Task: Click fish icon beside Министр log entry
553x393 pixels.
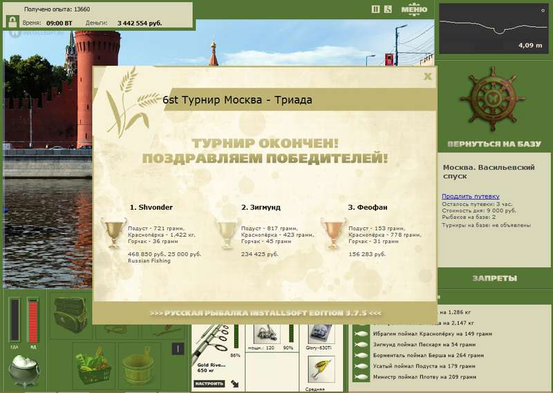Action: [x=361, y=377]
